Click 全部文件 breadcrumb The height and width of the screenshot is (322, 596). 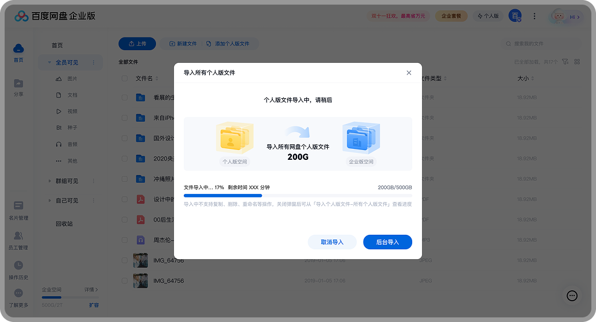pos(128,62)
